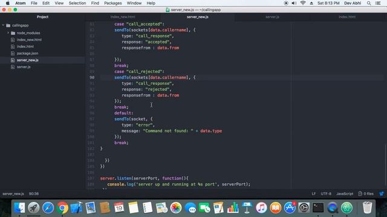Open Wi-Fi status menu

pyautogui.click(x=303, y=3)
